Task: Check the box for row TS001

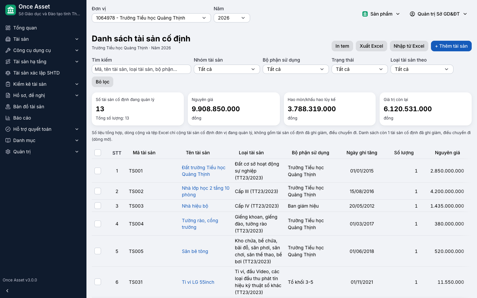Action: point(98,171)
